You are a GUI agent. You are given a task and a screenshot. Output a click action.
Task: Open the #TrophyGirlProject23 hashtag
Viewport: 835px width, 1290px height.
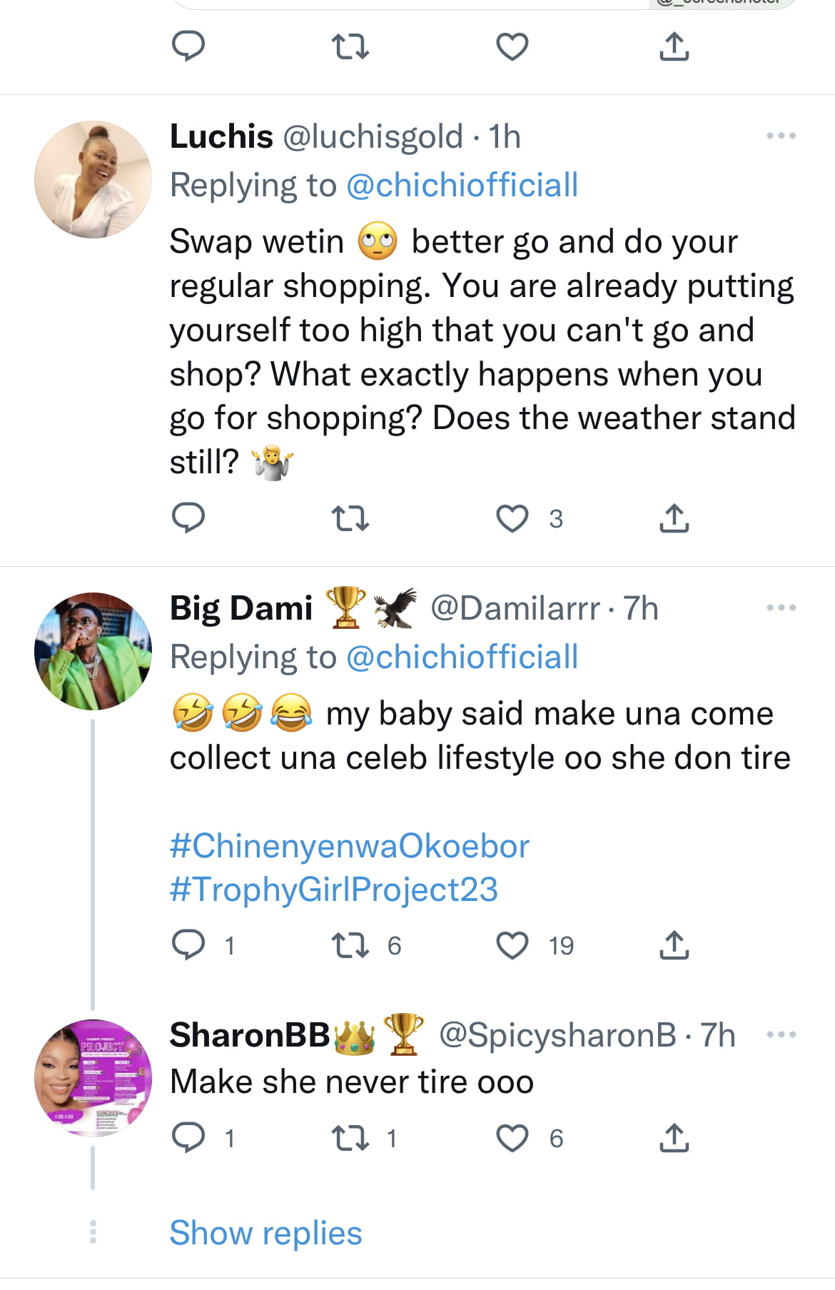click(x=334, y=890)
